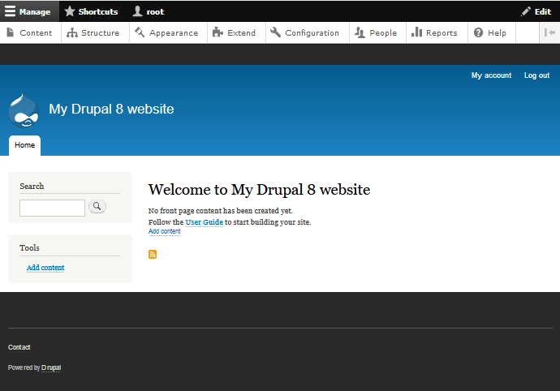This screenshot has height=391, width=560.
Task: Open the User Guide link
Action: pyautogui.click(x=205, y=222)
